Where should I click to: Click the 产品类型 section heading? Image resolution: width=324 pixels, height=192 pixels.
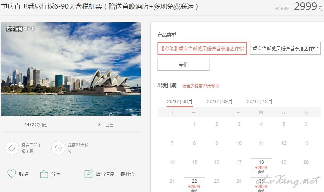pos(167,35)
